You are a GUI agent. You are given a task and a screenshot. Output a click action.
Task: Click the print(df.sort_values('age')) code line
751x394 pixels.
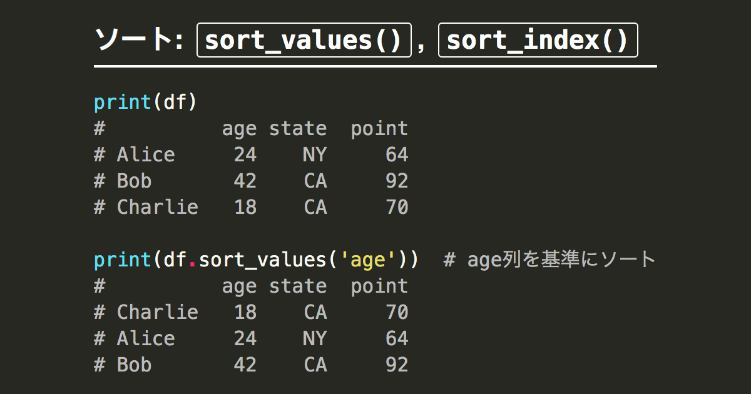pyautogui.click(x=257, y=260)
